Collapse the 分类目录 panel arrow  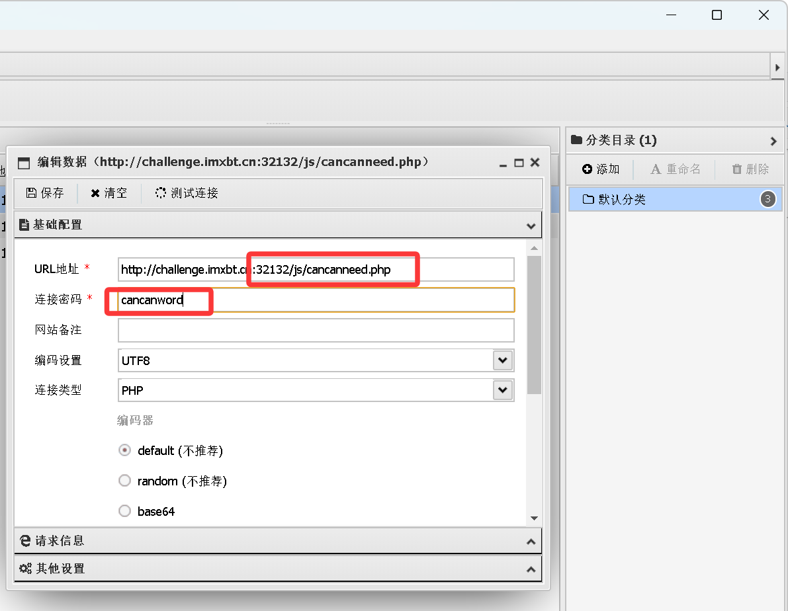773,142
